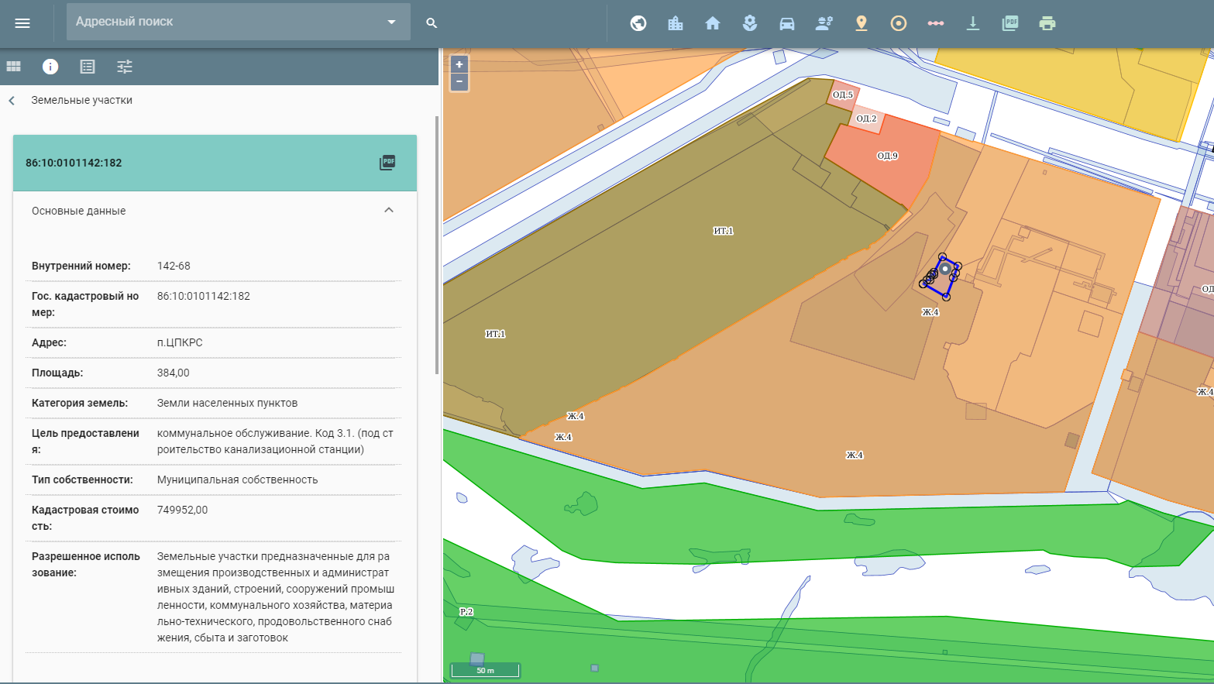Select the city buildings icon in toolbar
The image size is (1214, 684).
[676, 23]
